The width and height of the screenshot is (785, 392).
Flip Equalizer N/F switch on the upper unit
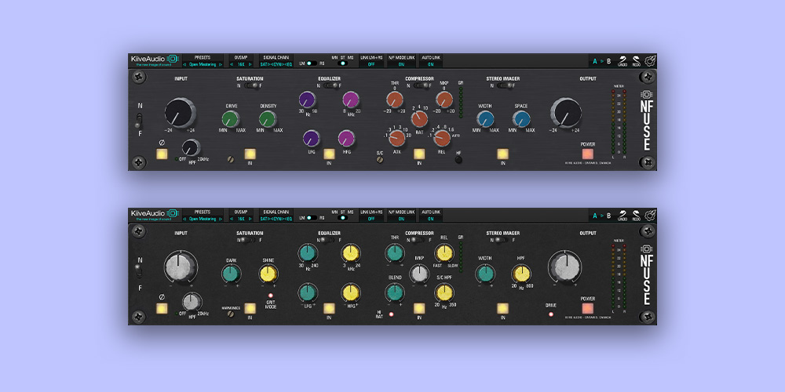tap(330, 85)
